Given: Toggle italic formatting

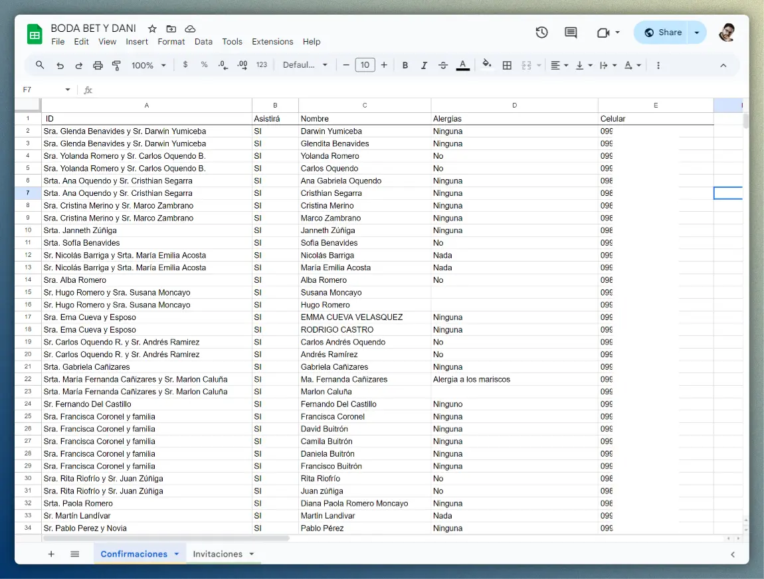Looking at the screenshot, I should tap(424, 65).
